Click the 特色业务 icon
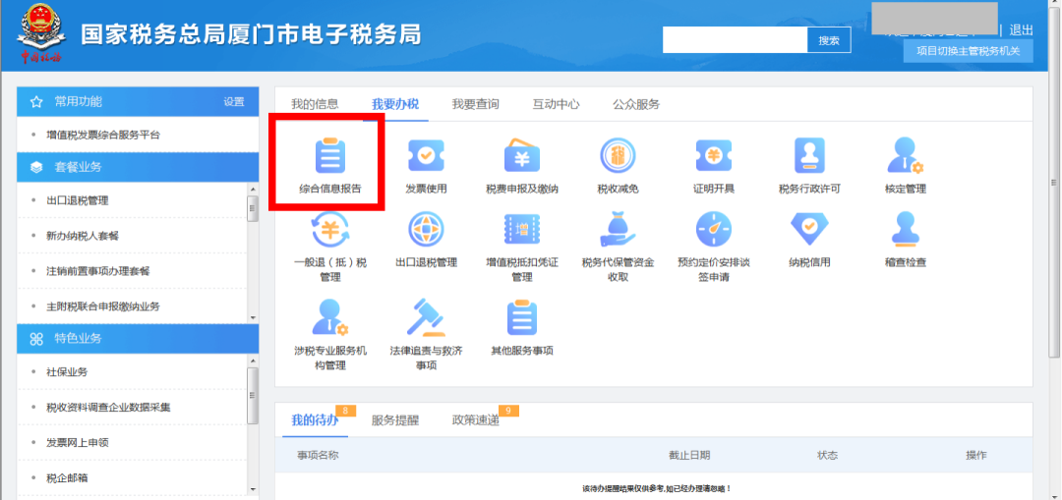The height and width of the screenshot is (500, 1062). coord(36,339)
